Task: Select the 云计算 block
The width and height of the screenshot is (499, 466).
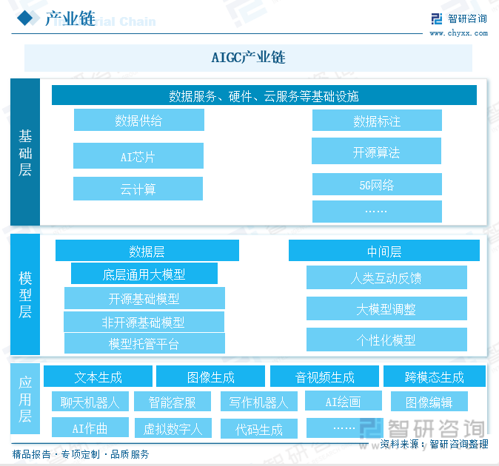Action: point(138,189)
